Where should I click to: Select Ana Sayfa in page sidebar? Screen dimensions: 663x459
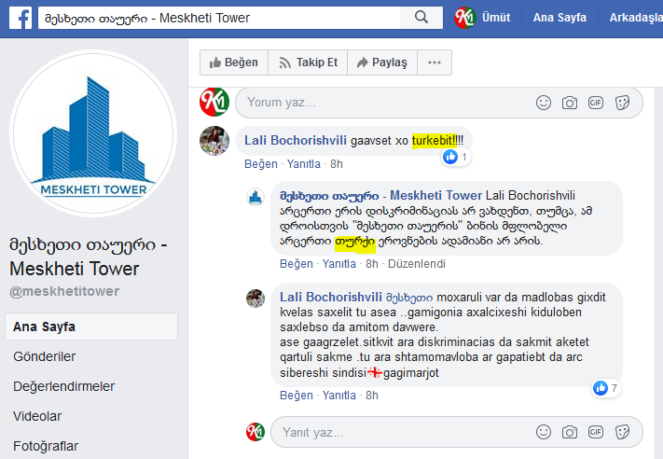pyautogui.click(x=91, y=327)
